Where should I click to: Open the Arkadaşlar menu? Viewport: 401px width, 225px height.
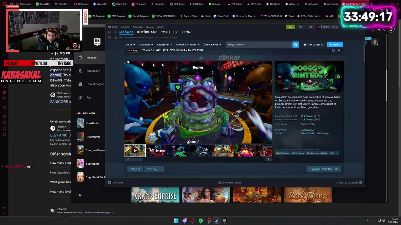(x=138, y=27)
